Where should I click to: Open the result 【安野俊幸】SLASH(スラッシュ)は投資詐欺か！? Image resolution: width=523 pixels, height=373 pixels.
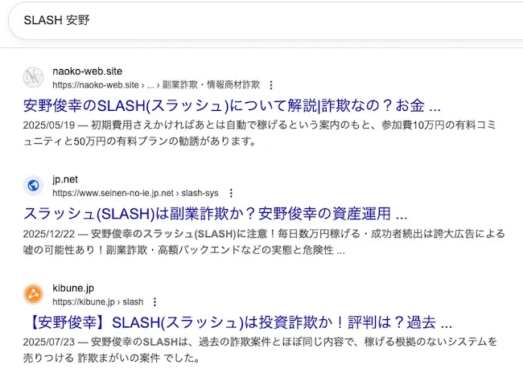pyautogui.click(x=238, y=323)
